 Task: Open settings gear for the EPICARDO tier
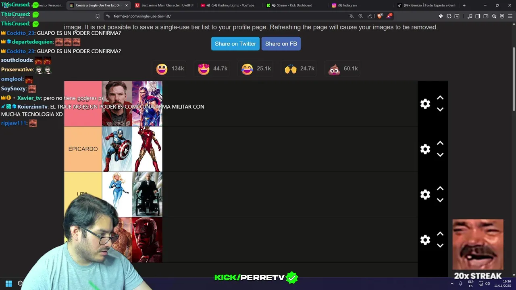click(x=425, y=149)
